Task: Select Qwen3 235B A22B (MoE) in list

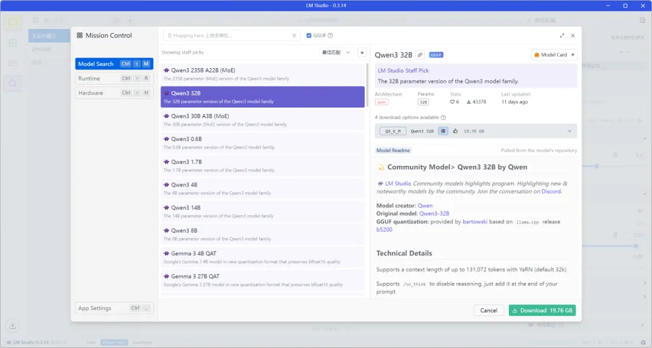Action: [x=263, y=74]
